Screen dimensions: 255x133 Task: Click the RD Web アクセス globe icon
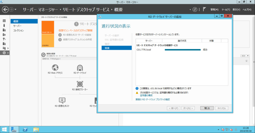click(x=55, y=68)
